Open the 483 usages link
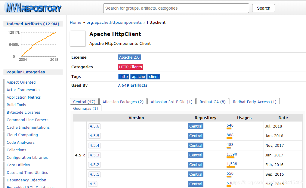 click(x=230, y=144)
